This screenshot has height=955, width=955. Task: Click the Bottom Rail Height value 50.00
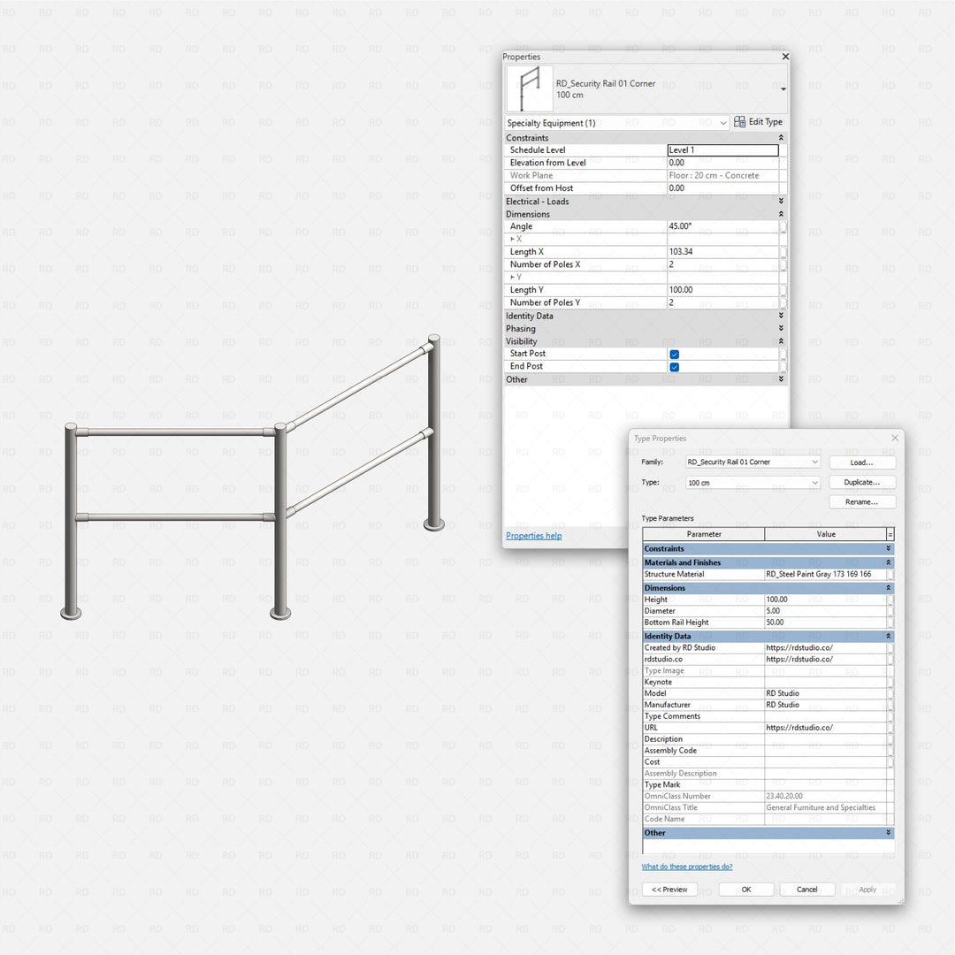point(825,623)
